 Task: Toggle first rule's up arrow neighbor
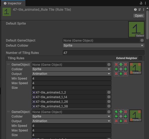121,64
